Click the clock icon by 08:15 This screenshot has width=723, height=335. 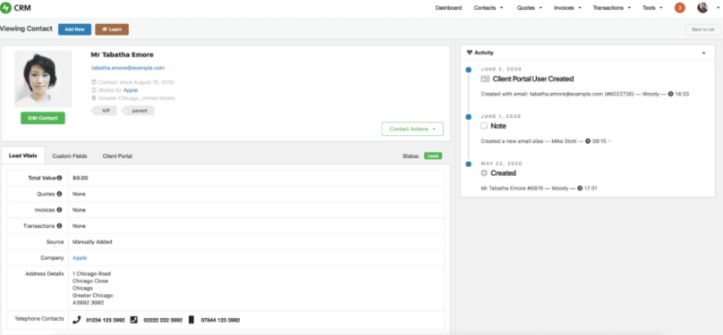(x=588, y=141)
